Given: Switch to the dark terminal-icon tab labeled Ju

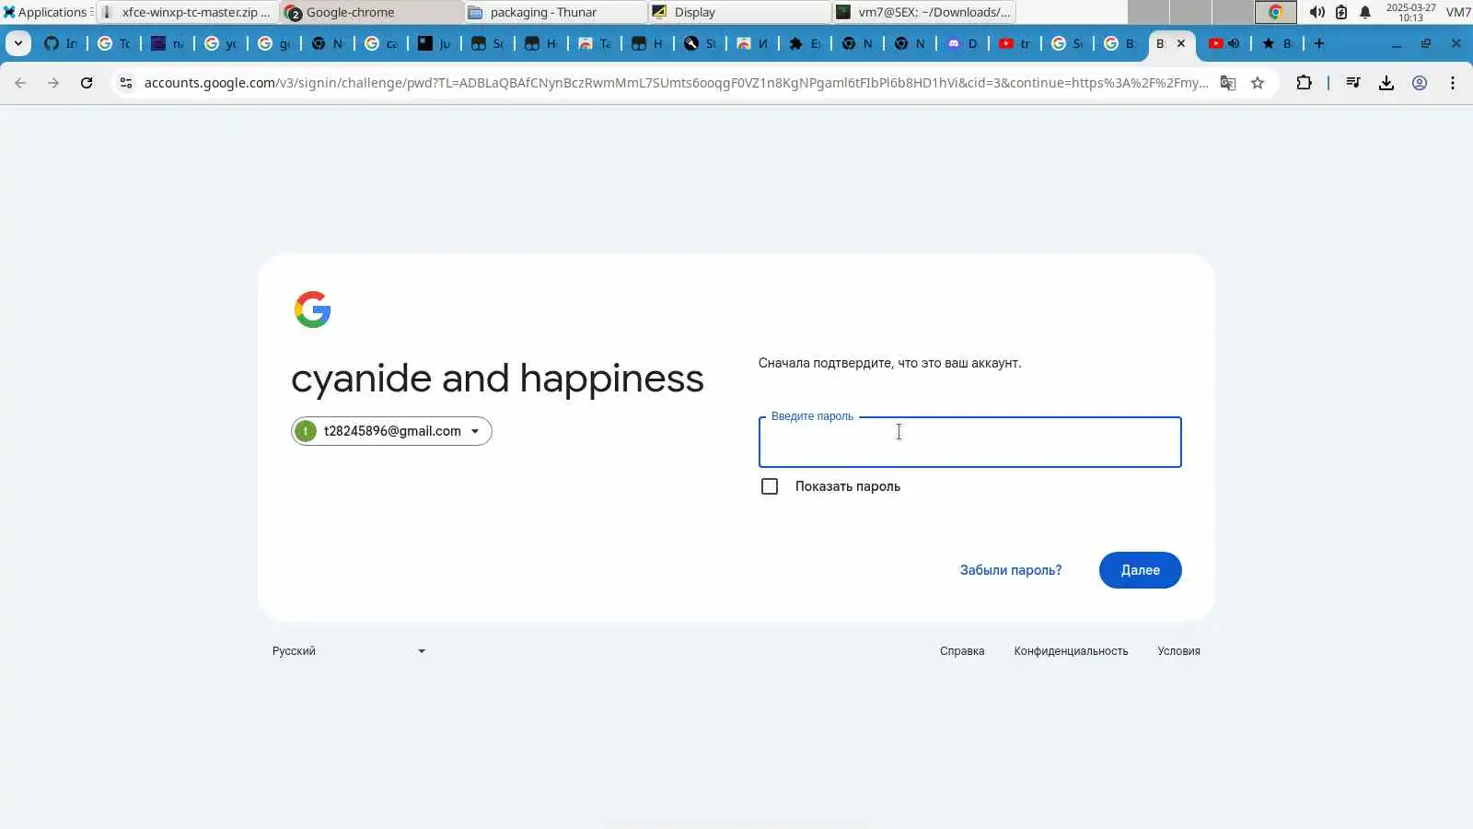Looking at the screenshot, I should click(435, 43).
